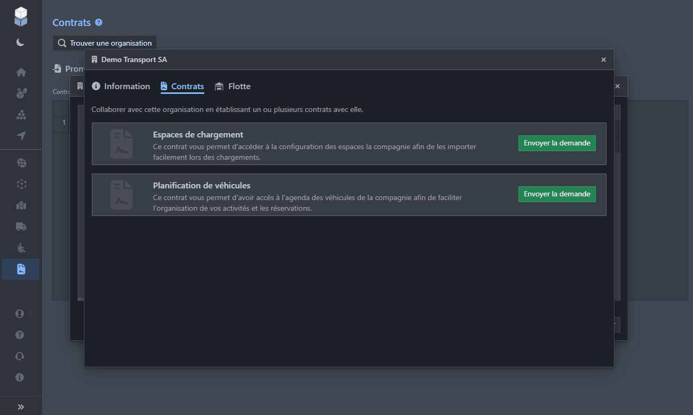
Task: Open the user account icon in sidebar
Action: [x=20, y=314]
